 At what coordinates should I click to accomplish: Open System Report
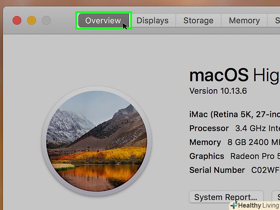click(226, 197)
